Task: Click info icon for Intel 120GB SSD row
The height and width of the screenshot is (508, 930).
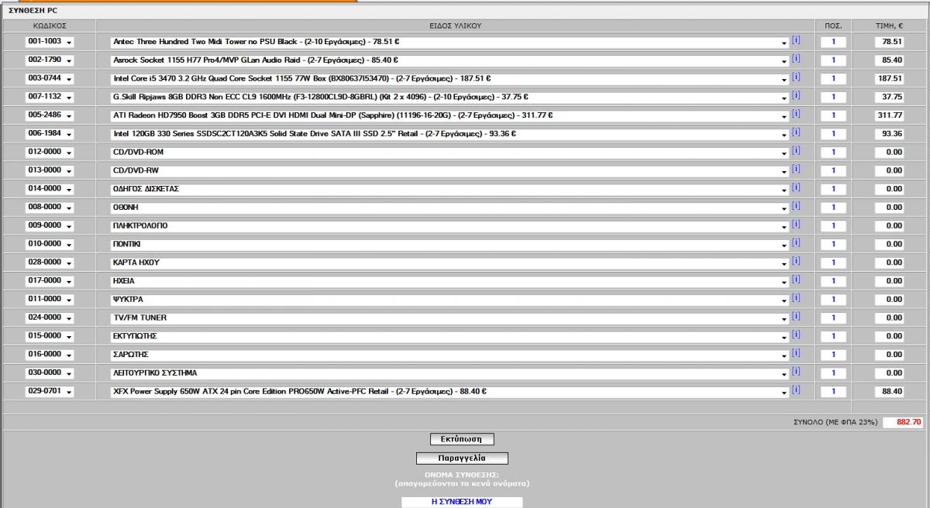Action: 796,133
